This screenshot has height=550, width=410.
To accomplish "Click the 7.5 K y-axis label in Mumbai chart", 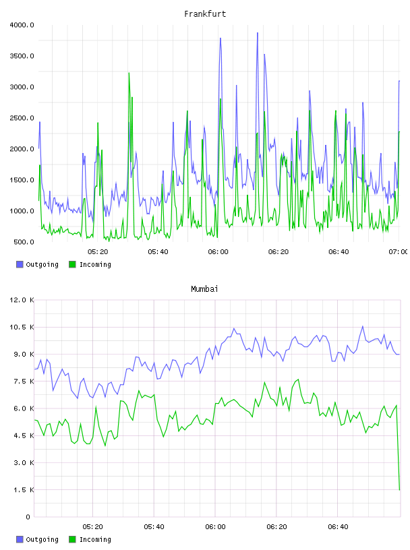I will point(24,381).
